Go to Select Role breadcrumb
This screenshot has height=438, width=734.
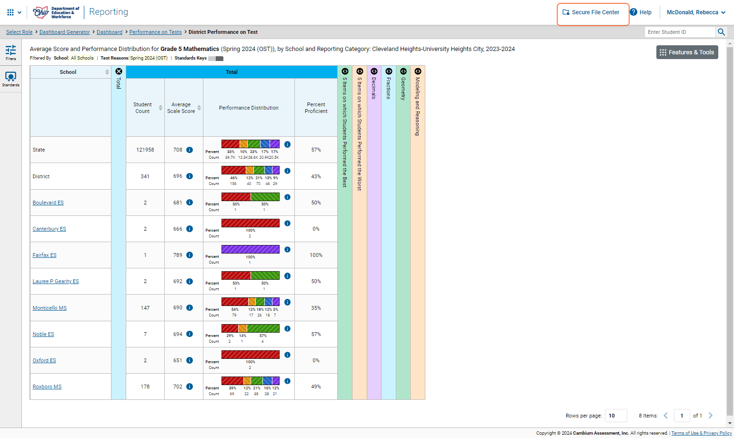(19, 32)
